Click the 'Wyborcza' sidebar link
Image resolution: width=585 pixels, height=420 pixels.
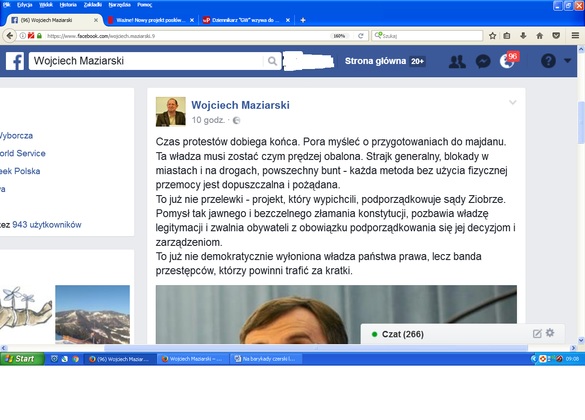(16, 135)
